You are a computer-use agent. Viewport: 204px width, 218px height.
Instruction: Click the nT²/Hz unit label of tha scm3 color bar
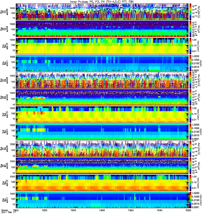pyautogui.click(x=199, y=29)
